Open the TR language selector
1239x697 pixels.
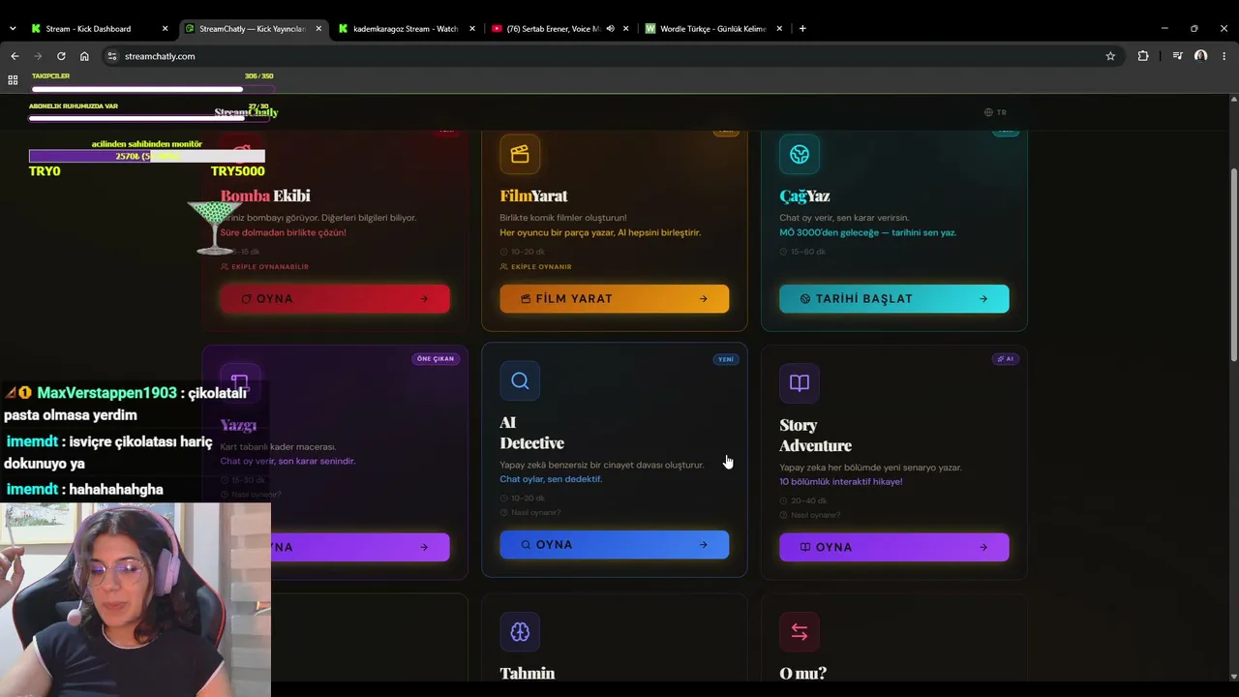coord(995,112)
